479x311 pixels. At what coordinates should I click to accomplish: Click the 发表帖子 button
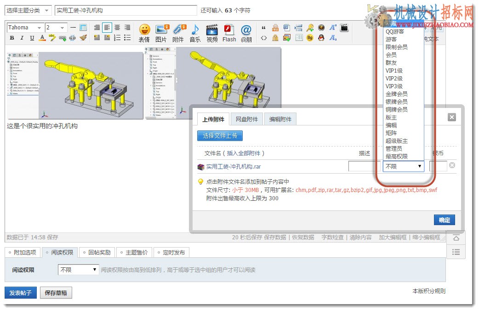click(x=21, y=293)
